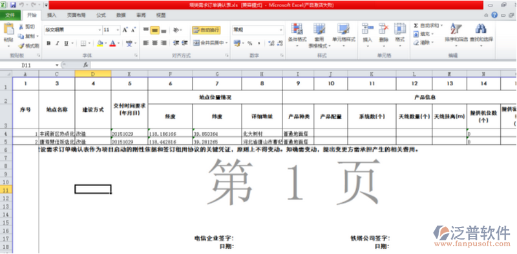The width and height of the screenshot is (517, 254).
Task: Toggle Bold formatting button
Action: point(48,43)
